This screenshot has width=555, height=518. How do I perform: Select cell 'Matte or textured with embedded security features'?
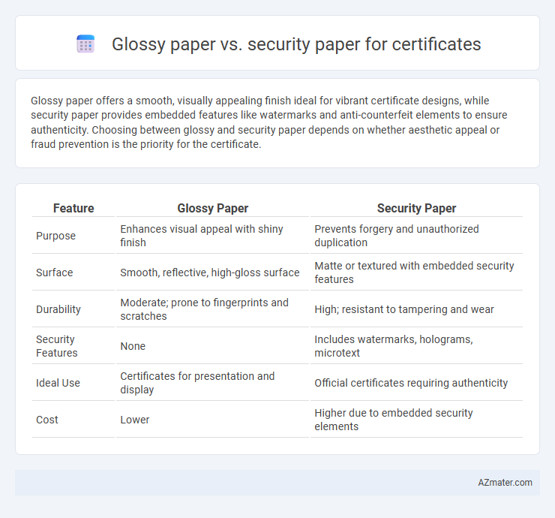click(416, 273)
